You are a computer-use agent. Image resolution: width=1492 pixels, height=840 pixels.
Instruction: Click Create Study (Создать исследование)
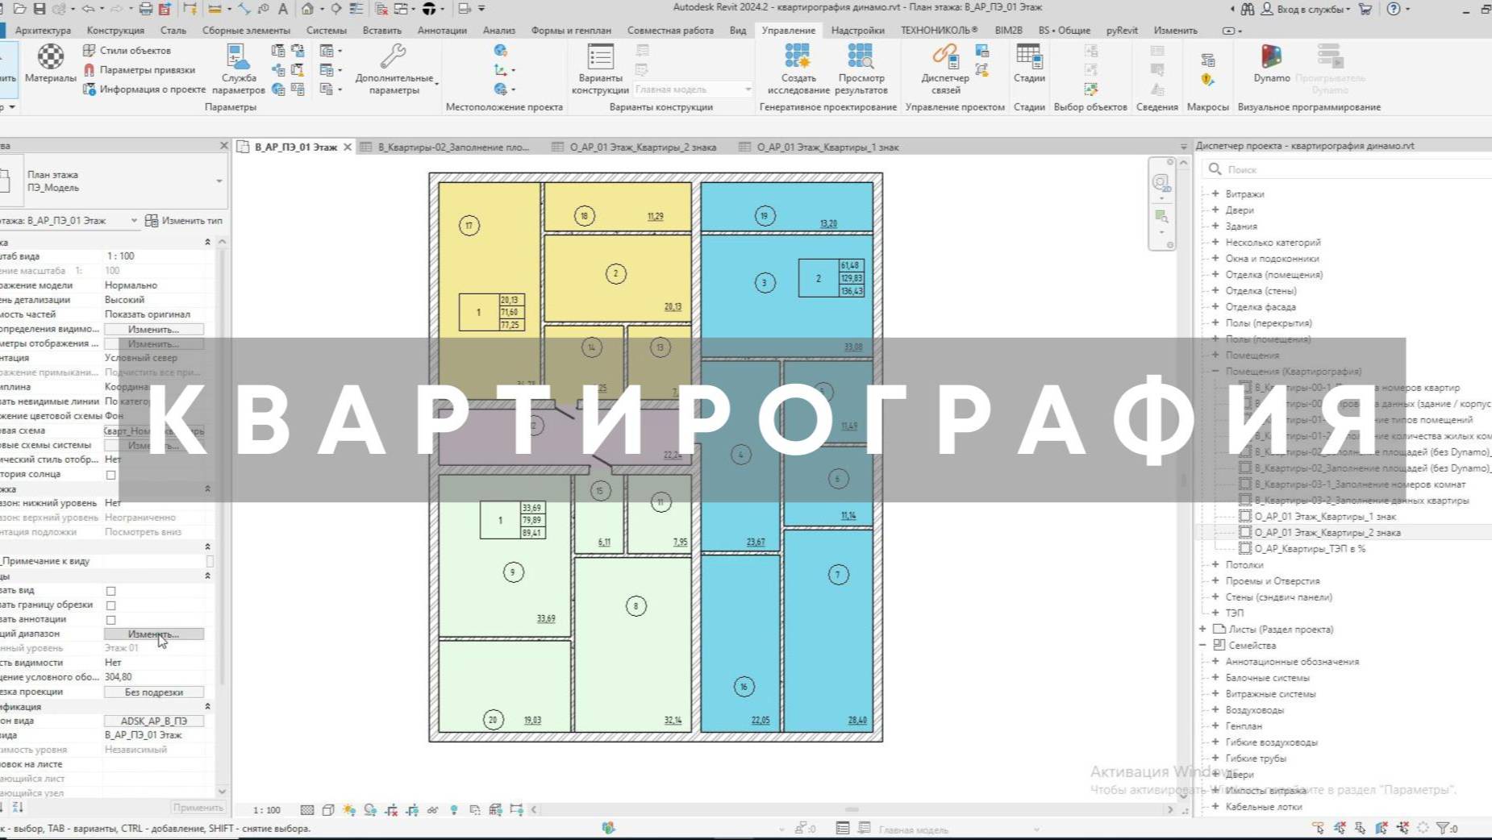tap(798, 69)
